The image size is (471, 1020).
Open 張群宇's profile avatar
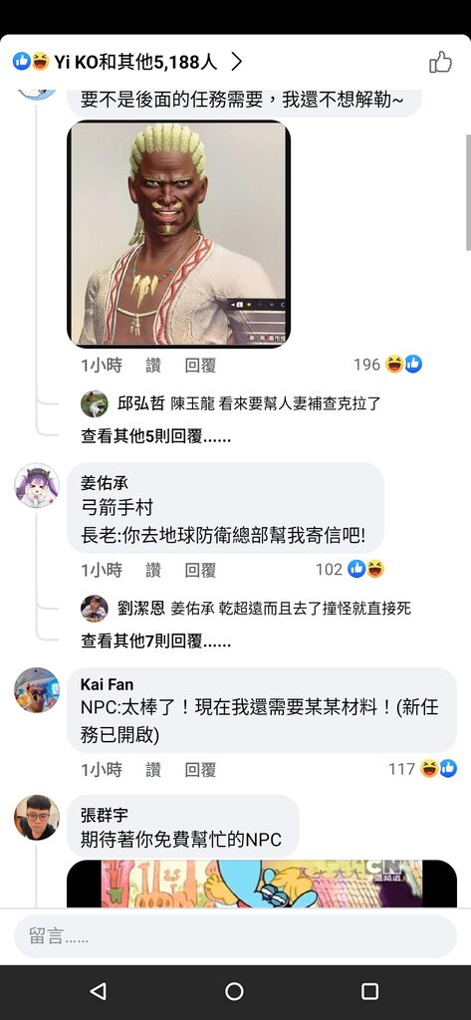click(x=37, y=817)
